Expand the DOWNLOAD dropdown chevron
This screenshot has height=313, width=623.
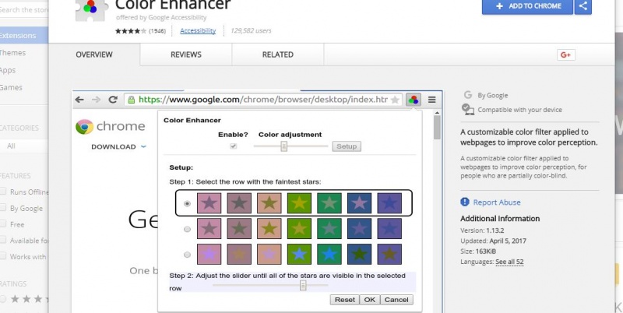[x=143, y=146]
